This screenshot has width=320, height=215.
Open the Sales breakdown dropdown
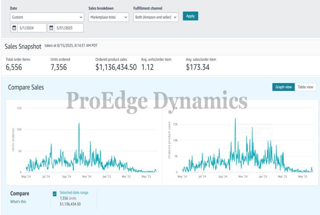click(109, 17)
